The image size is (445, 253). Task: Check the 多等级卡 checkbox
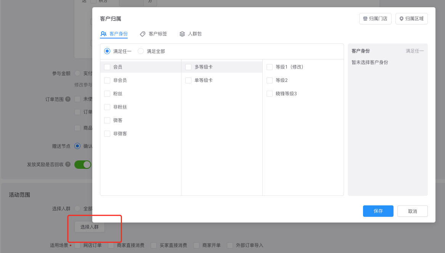tap(188, 67)
